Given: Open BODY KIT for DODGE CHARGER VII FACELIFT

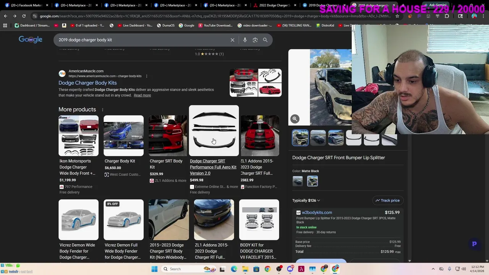Looking at the screenshot, I should [x=259, y=230].
